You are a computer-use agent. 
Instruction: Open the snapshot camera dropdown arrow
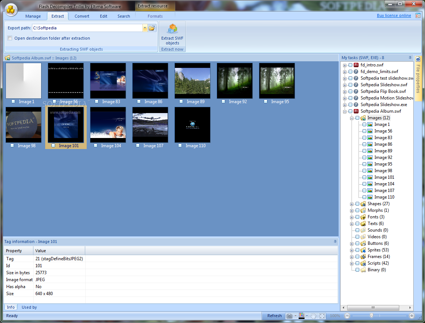pos(295,316)
